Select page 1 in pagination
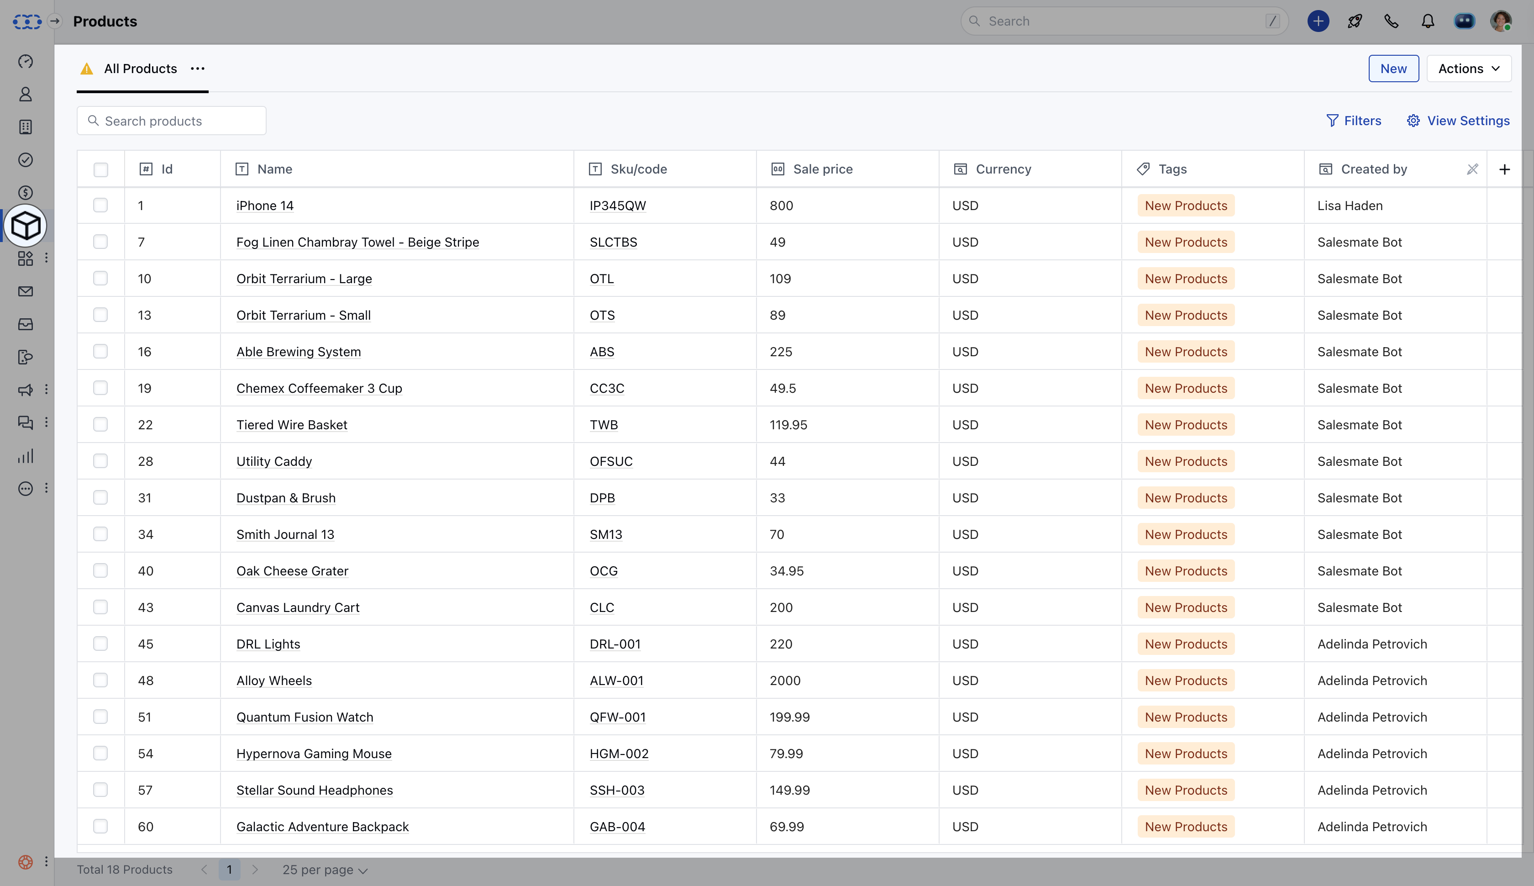The width and height of the screenshot is (1534, 886). 229,870
